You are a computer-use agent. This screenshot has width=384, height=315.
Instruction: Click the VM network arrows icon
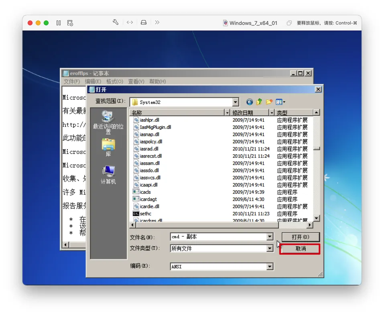coord(130,22)
